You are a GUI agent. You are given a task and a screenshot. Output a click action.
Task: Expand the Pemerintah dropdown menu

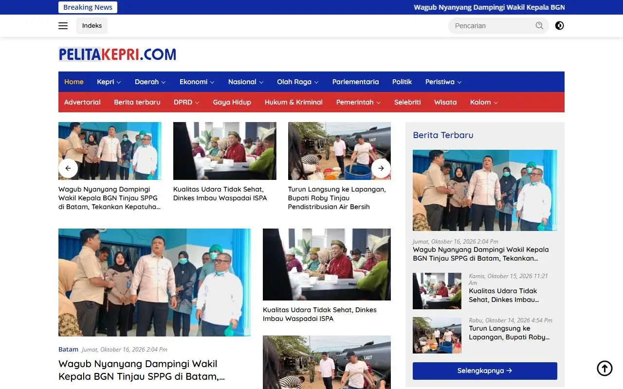point(359,102)
